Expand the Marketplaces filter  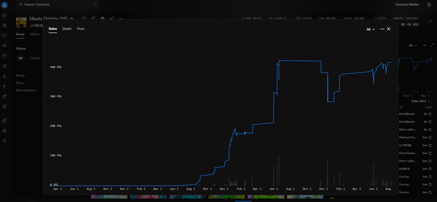click(26, 90)
